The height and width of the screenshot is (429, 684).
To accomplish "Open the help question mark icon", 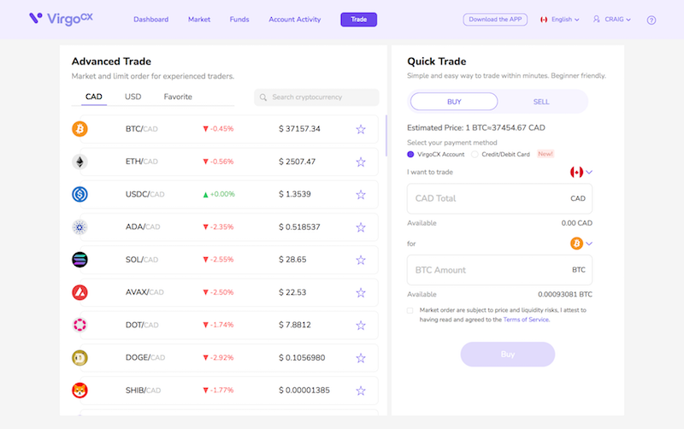I will (x=652, y=20).
